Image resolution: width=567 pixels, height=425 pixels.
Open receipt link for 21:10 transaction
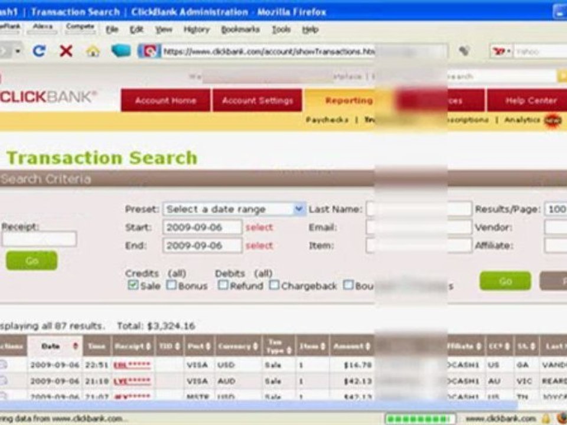click(x=132, y=381)
